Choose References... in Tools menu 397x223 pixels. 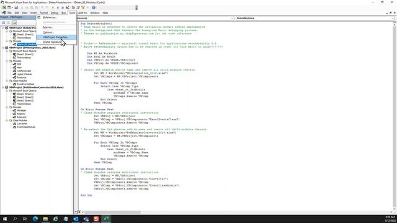click(56, 17)
